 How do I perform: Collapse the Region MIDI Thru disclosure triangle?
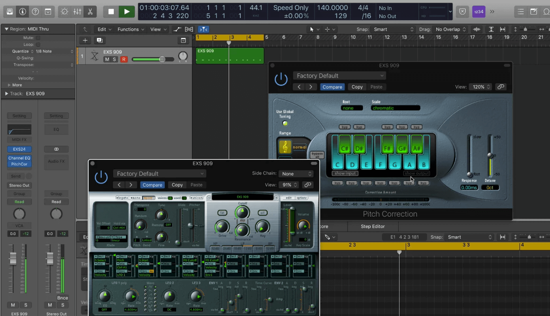coord(6,29)
